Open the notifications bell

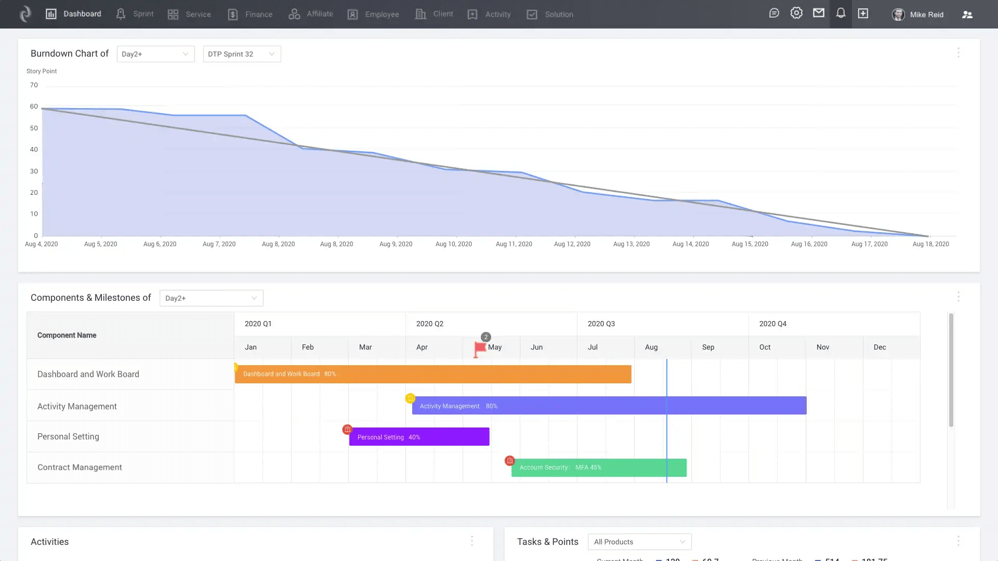click(841, 14)
